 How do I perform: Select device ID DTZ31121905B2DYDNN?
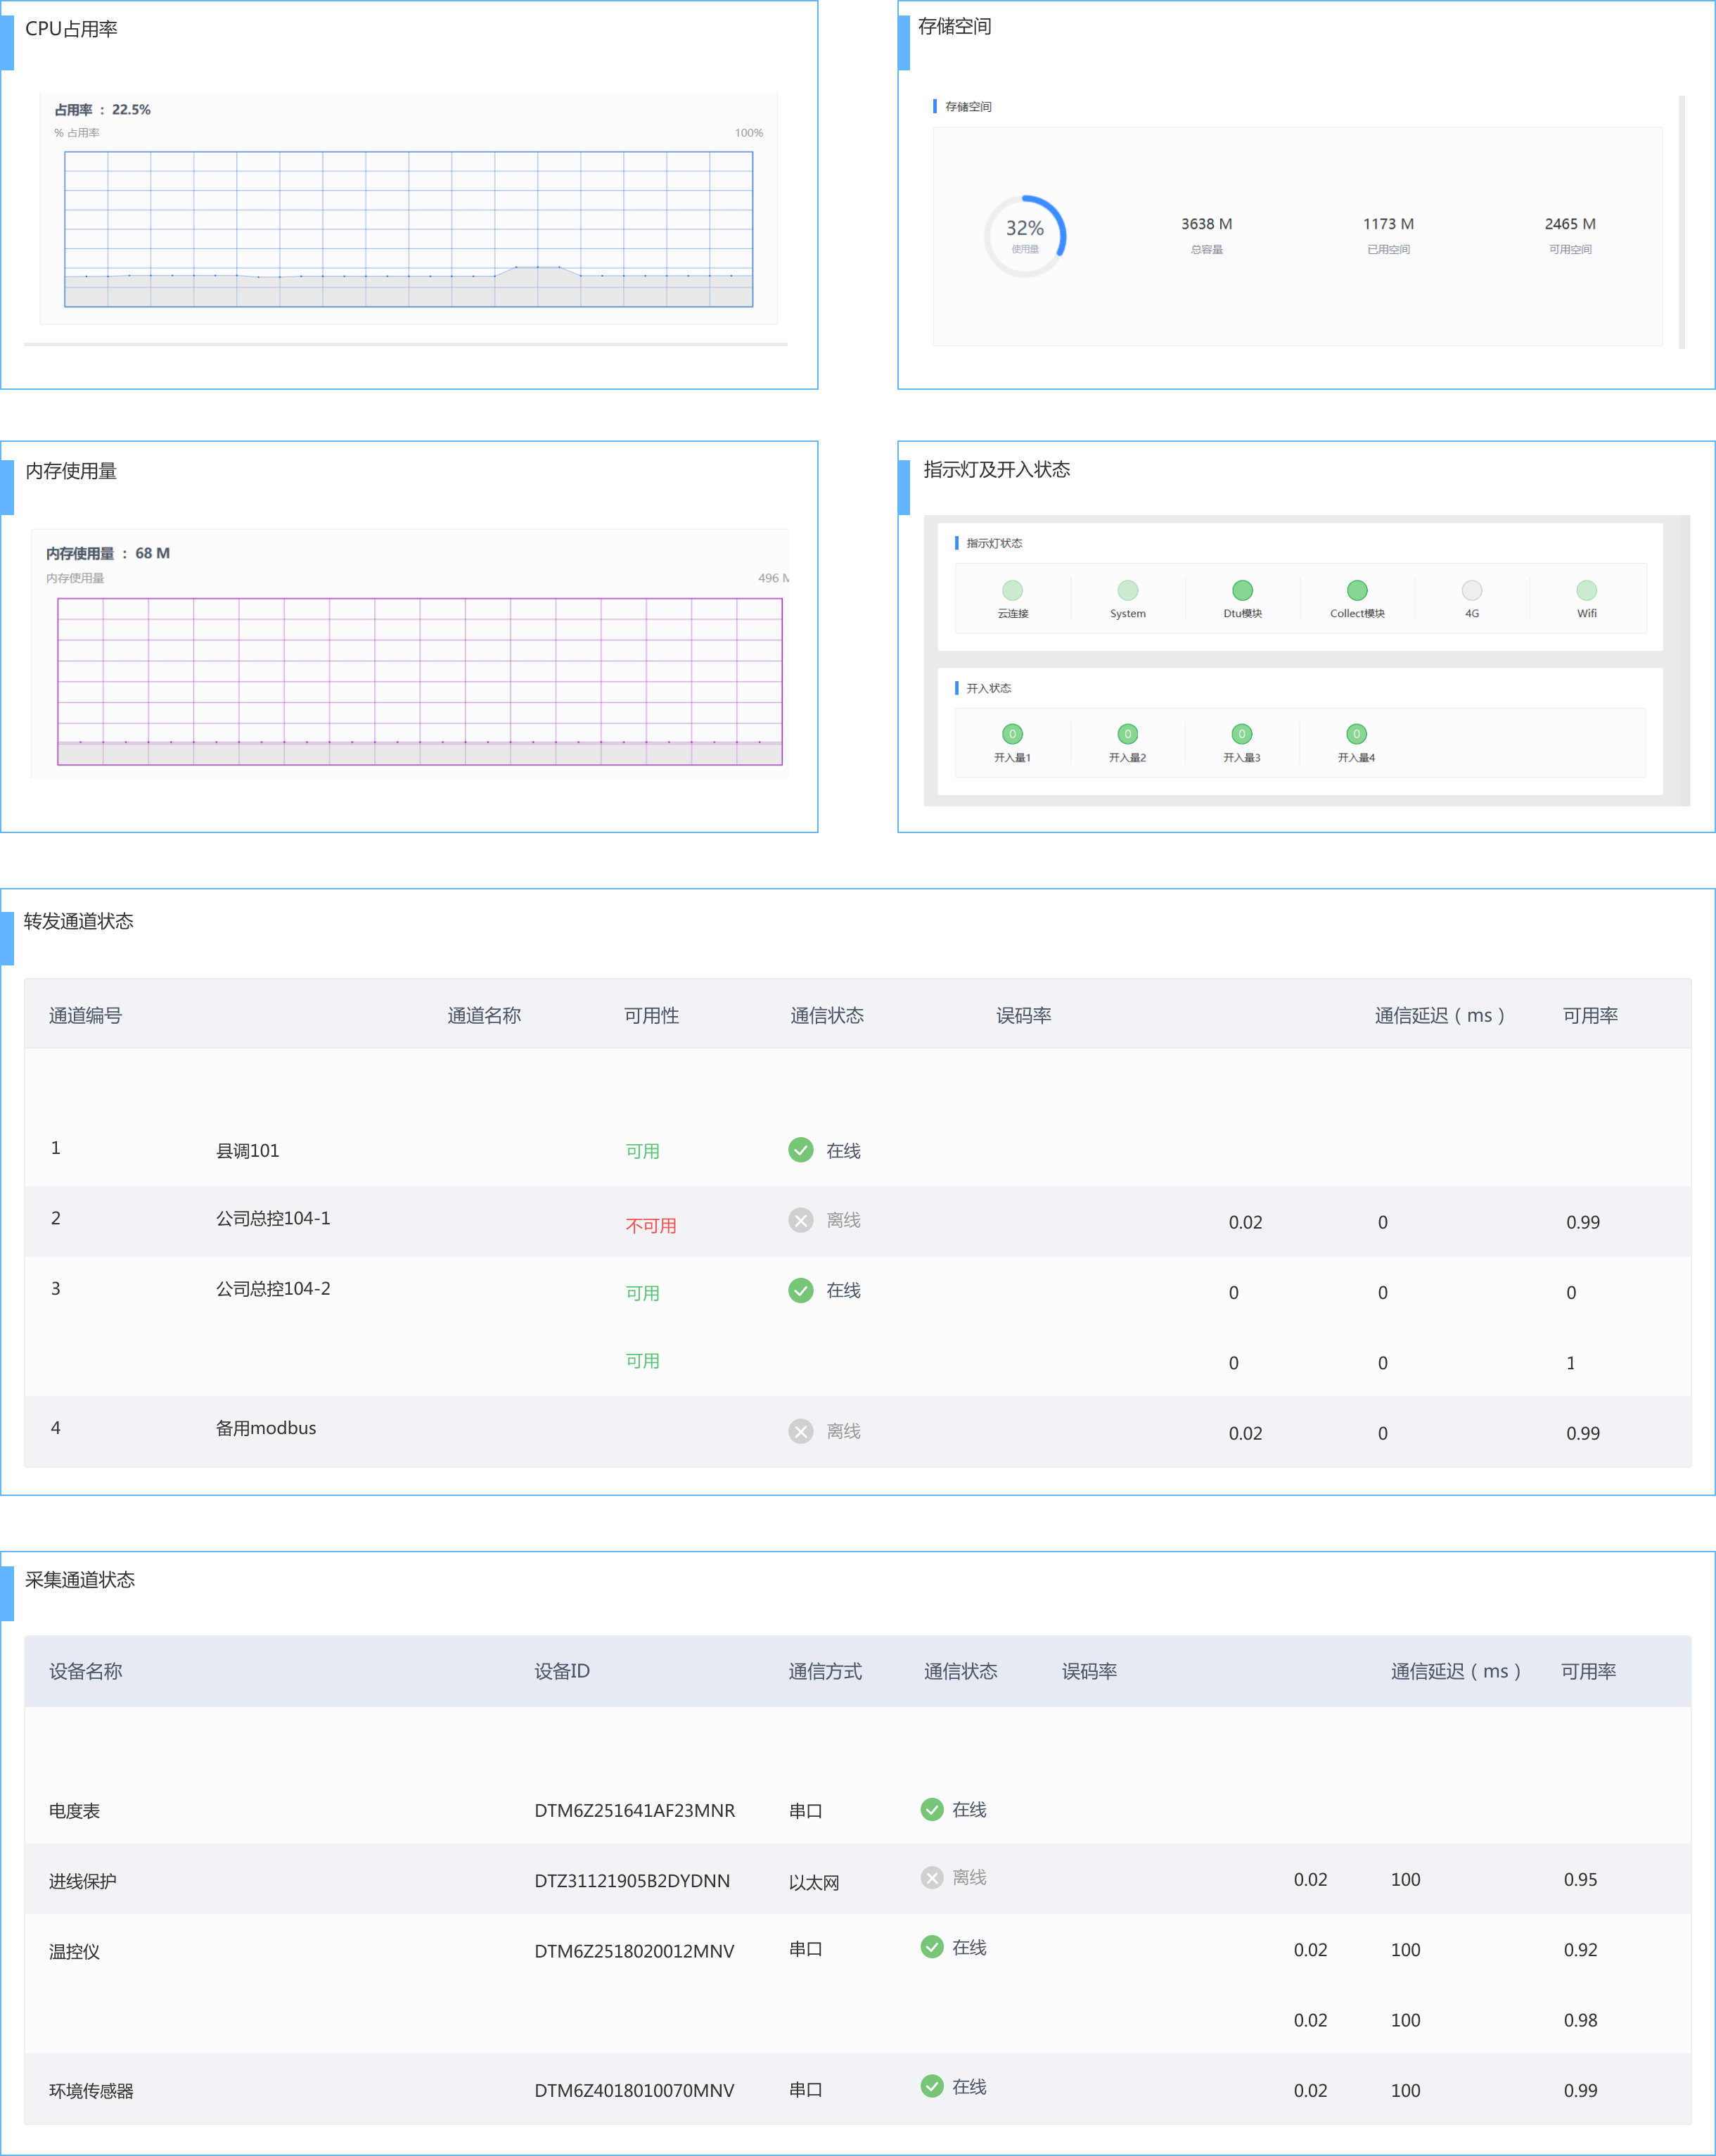[x=632, y=1881]
